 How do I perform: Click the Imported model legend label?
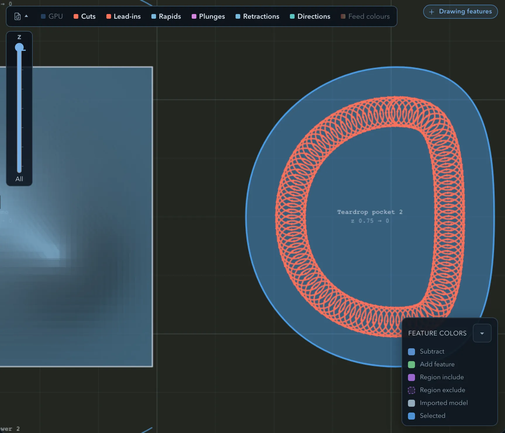coord(444,403)
